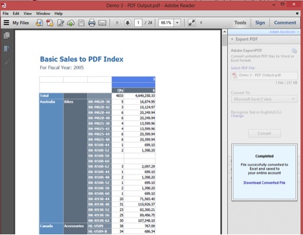Show page thumbnails panel icon
Image resolution: width=303 pixels, height=235 pixels.
6,36
